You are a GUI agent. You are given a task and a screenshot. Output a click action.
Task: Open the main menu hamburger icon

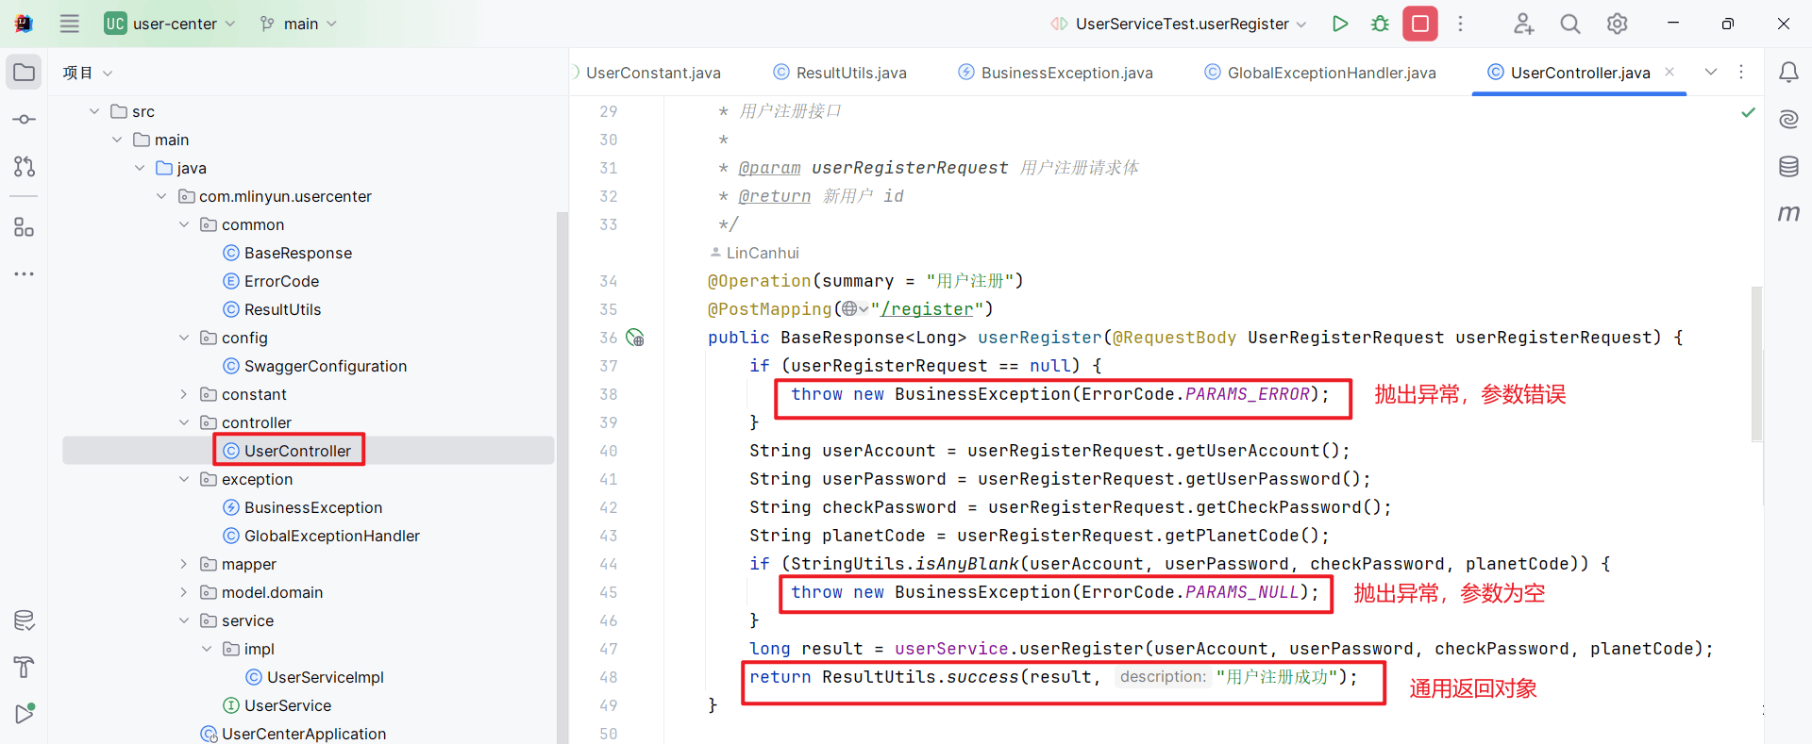click(70, 24)
